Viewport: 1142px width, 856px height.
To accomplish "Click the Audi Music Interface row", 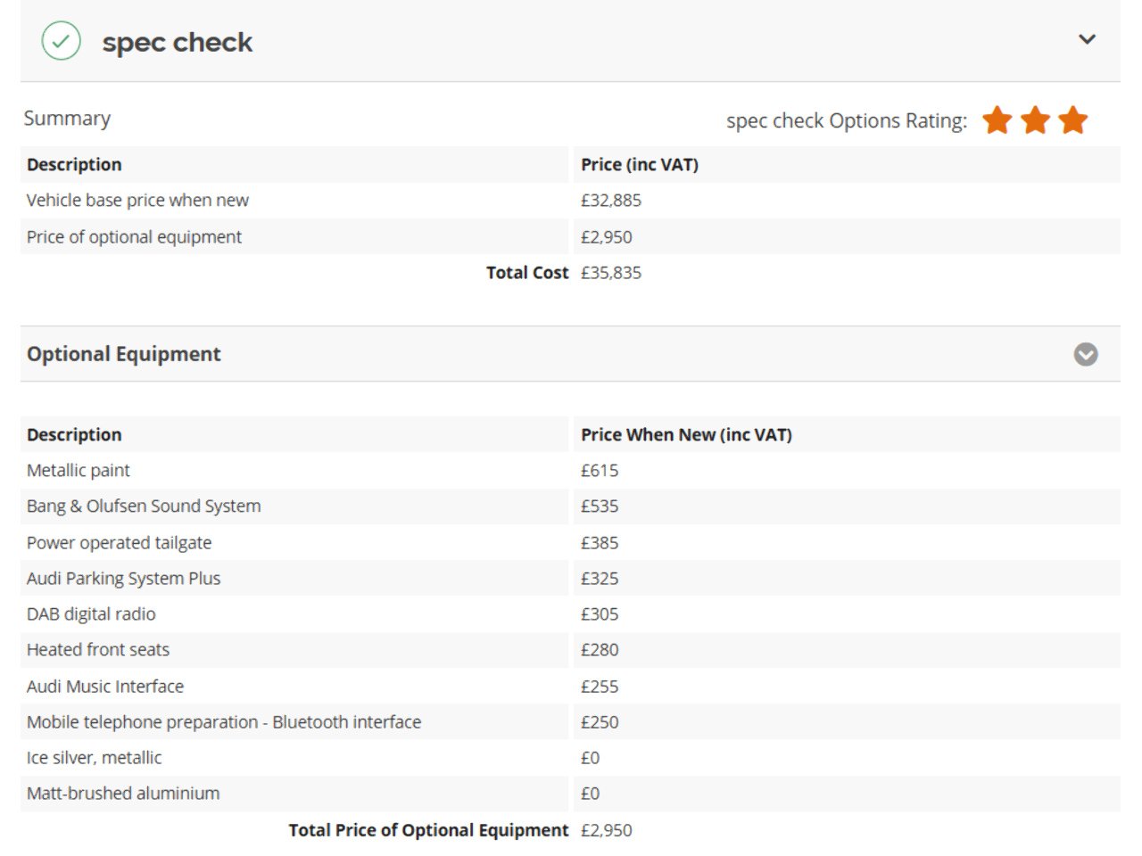I will click(x=570, y=686).
